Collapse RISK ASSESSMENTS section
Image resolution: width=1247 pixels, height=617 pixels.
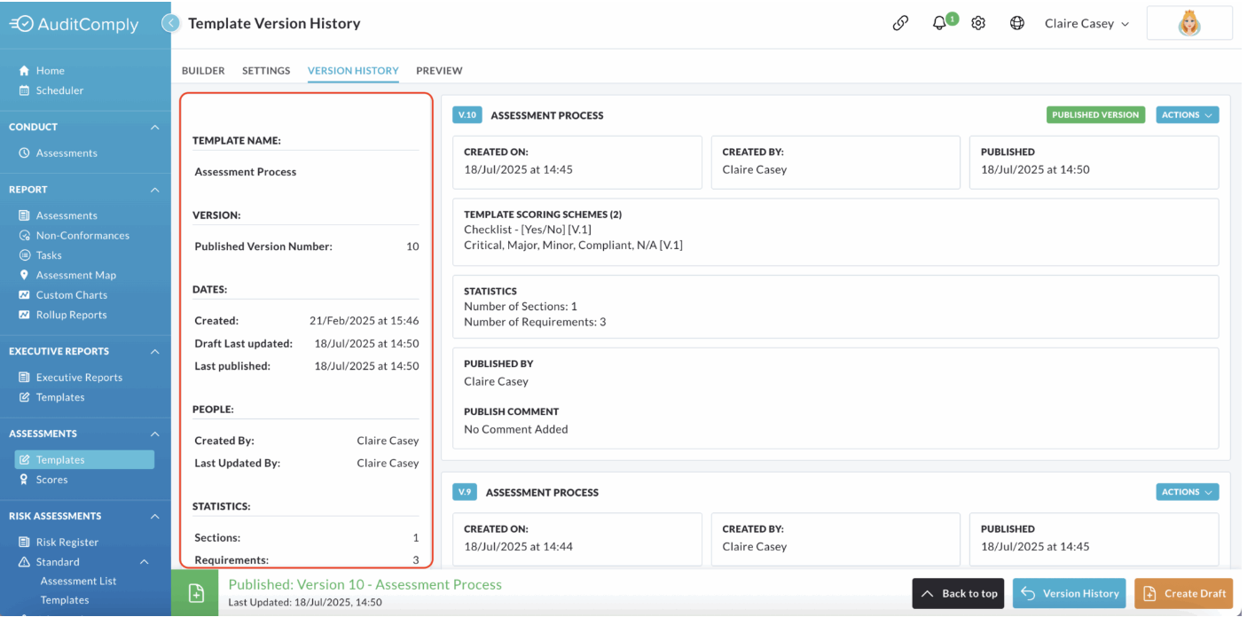(155, 517)
